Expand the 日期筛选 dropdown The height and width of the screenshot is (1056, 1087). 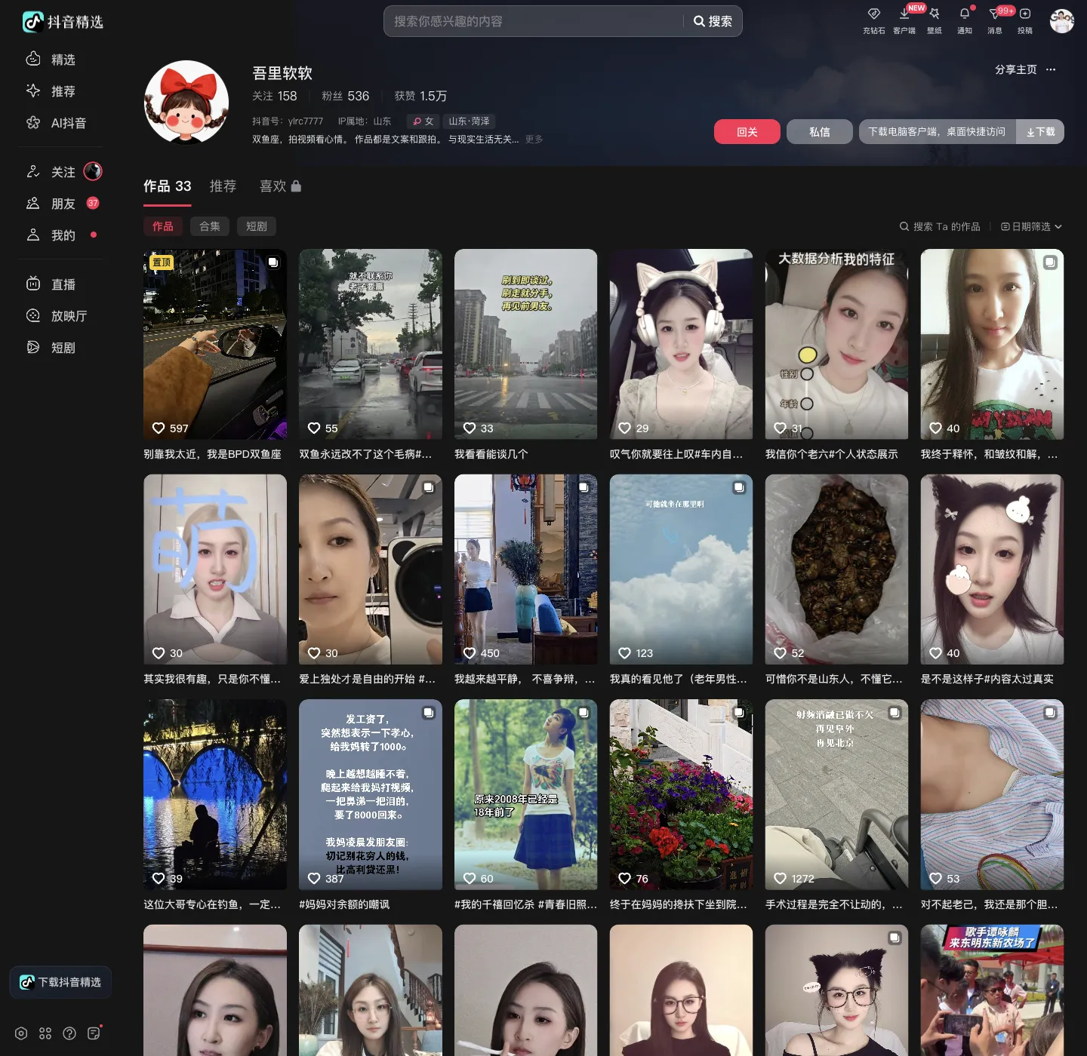(1031, 226)
